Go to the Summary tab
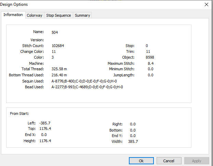213x166 pixels. pyautogui.click(x=82, y=15)
